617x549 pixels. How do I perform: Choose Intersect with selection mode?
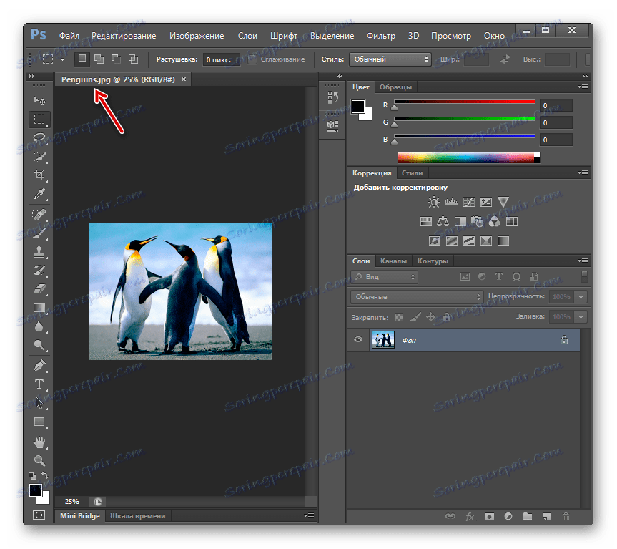point(134,59)
